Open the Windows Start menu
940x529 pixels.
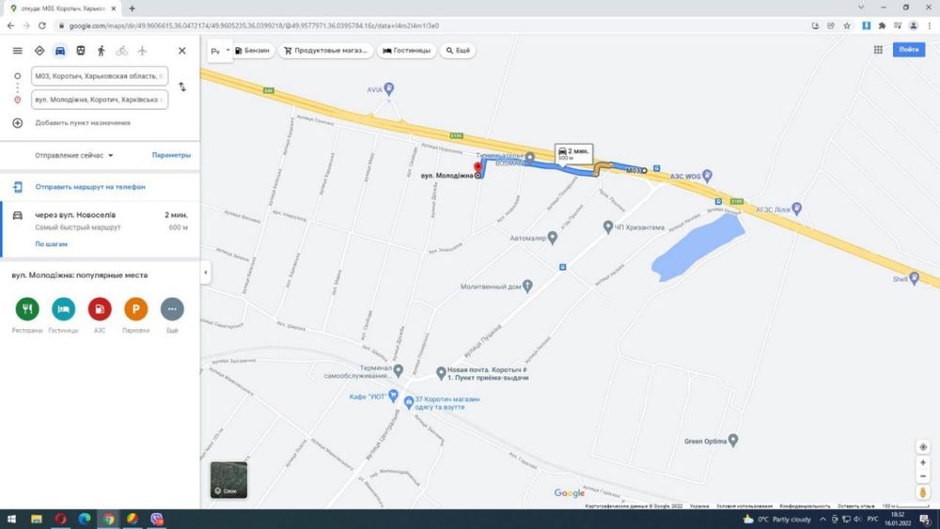pos(11,519)
